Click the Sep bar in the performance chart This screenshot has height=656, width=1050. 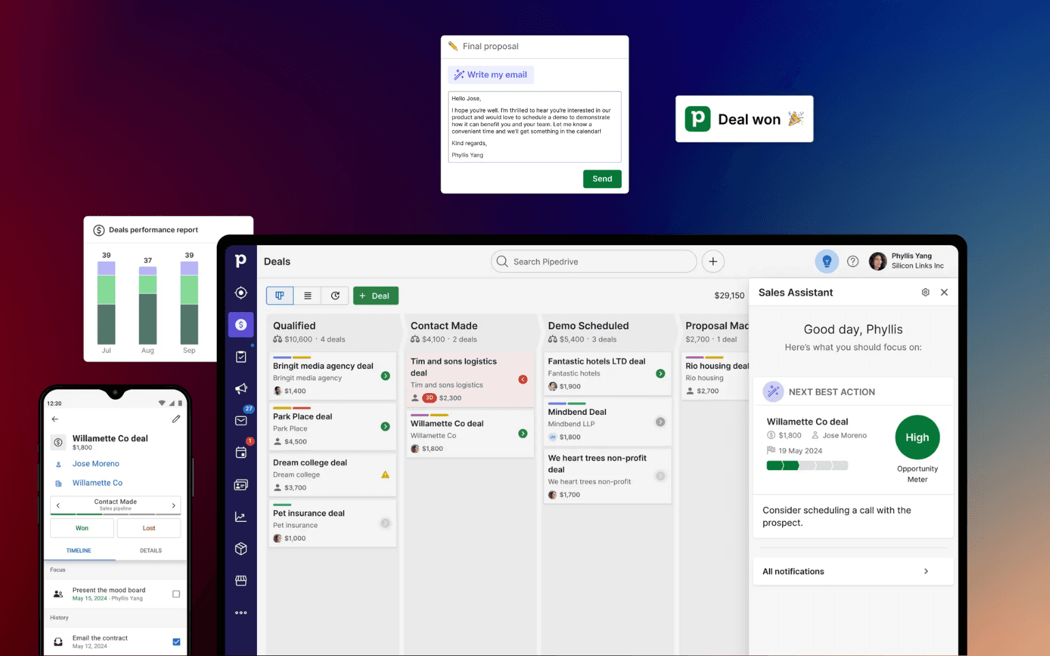tap(190, 302)
